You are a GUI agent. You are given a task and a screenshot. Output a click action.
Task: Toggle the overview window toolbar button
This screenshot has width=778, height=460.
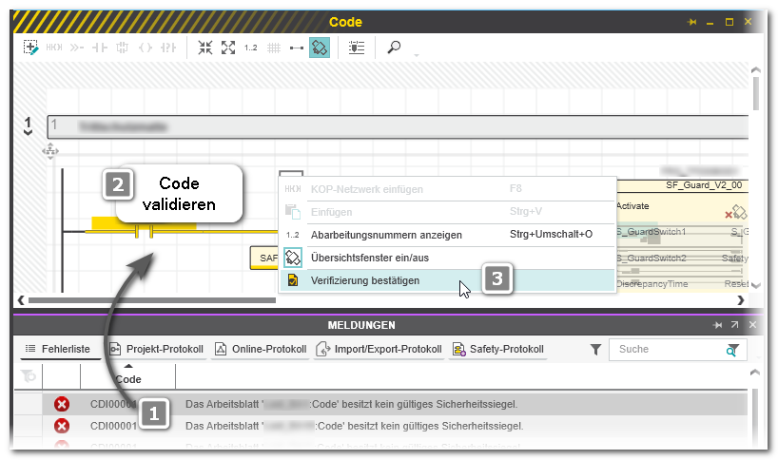point(320,47)
